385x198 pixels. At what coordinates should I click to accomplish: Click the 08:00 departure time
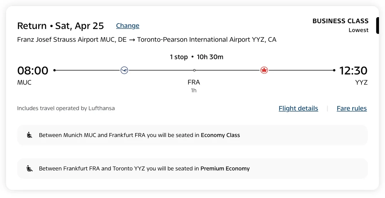click(x=33, y=71)
